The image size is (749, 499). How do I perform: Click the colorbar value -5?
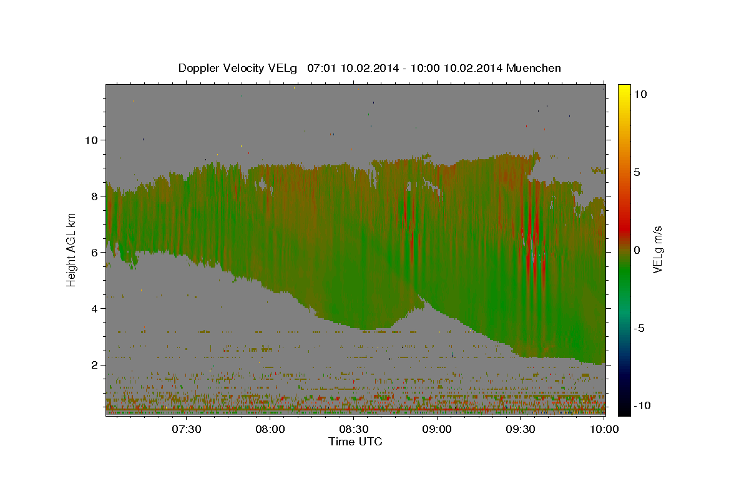pos(639,328)
